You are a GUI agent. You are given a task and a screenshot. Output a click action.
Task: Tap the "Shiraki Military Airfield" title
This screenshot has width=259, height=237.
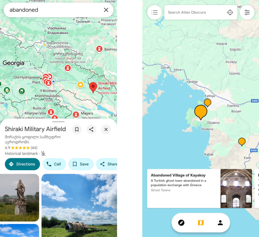(35, 129)
